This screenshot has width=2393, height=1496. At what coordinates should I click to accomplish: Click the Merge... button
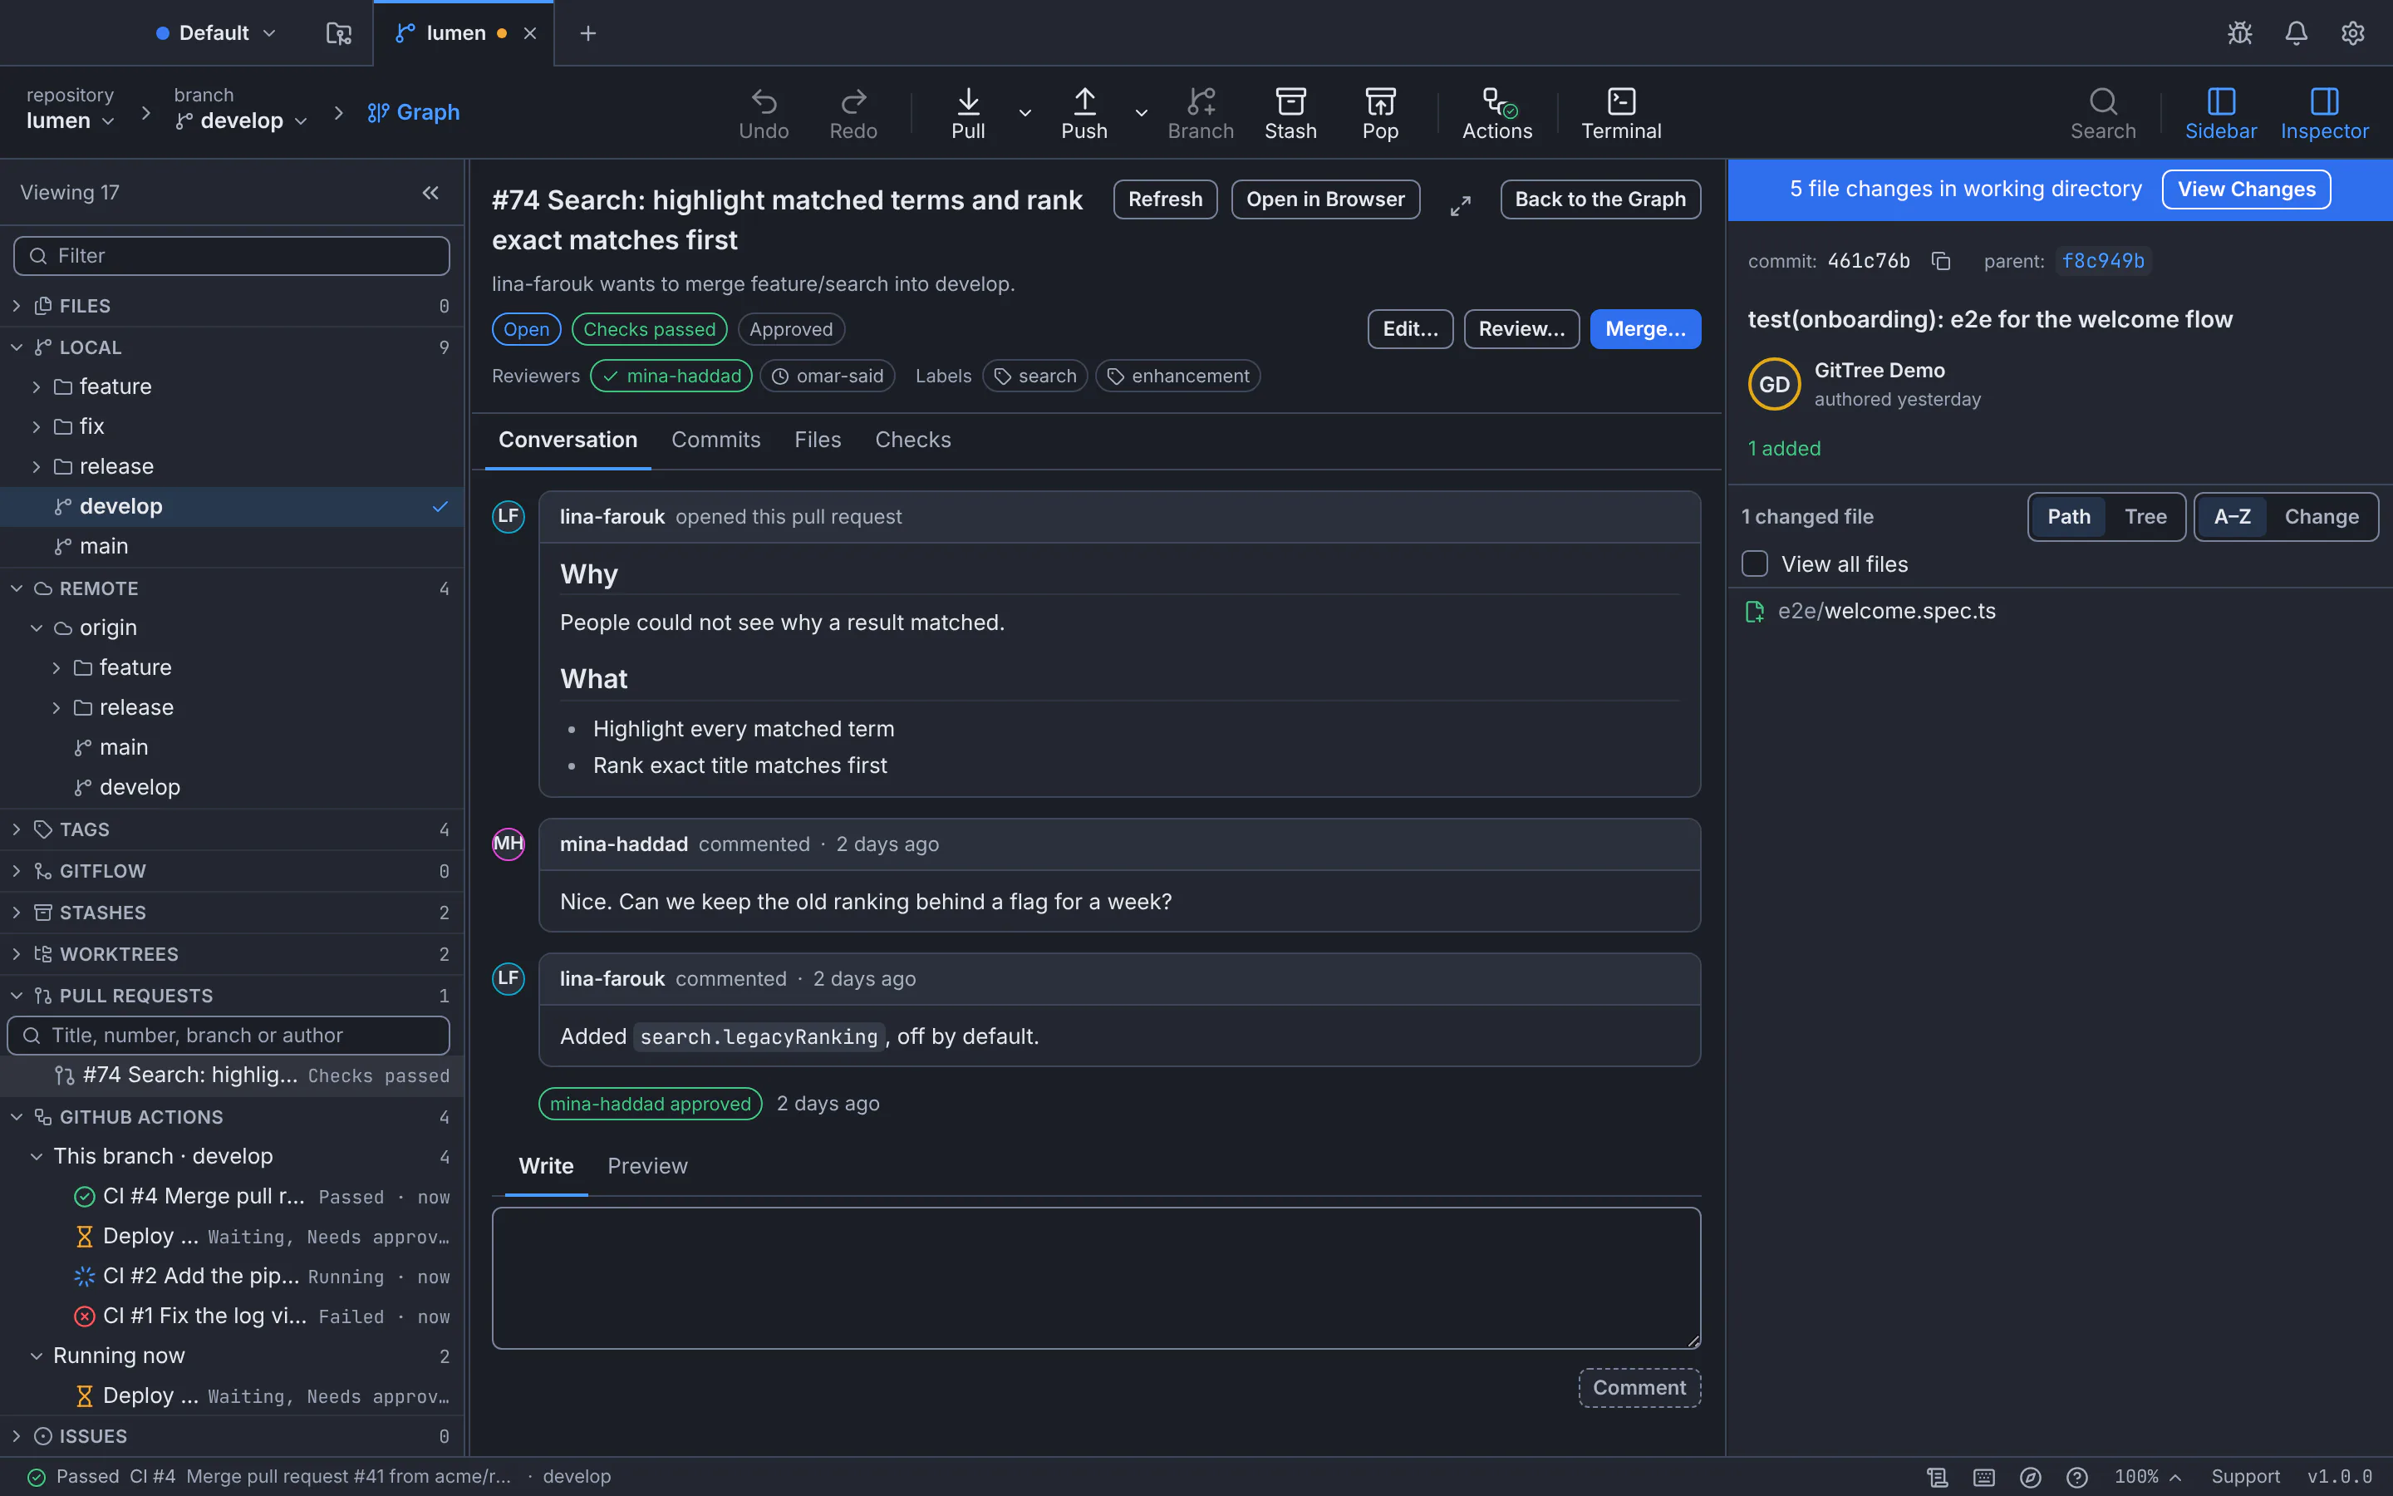tap(1644, 328)
